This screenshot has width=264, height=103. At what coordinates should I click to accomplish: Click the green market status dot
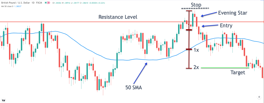(46, 3)
